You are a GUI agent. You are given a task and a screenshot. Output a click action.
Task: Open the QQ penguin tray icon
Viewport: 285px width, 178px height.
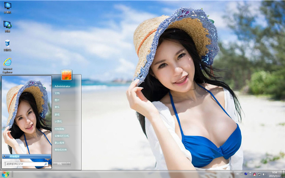point(255,174)
